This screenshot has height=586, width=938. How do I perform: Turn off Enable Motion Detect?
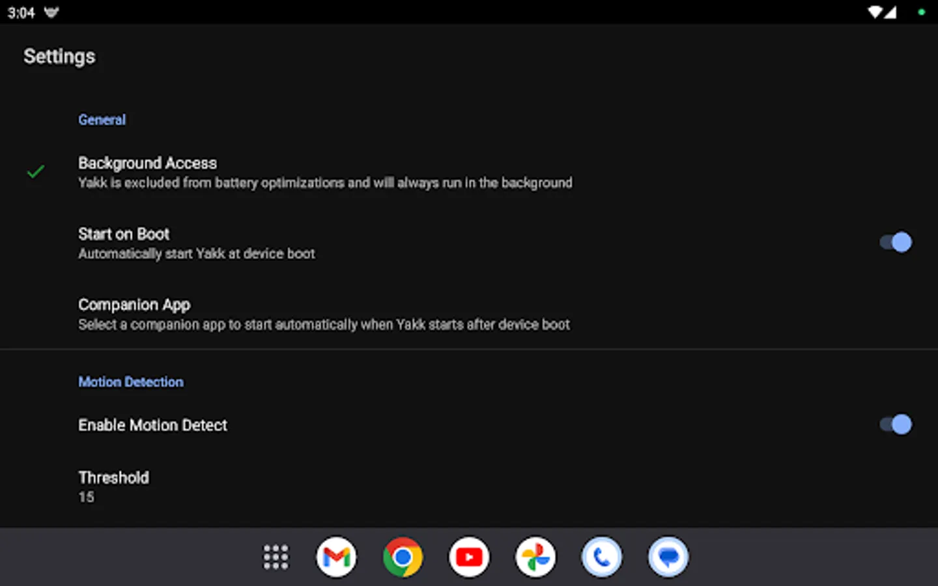tap(895, 424)
